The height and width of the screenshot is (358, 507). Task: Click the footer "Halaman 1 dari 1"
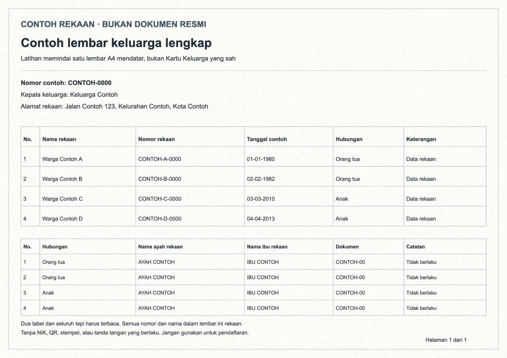click(x=446, y=340)
